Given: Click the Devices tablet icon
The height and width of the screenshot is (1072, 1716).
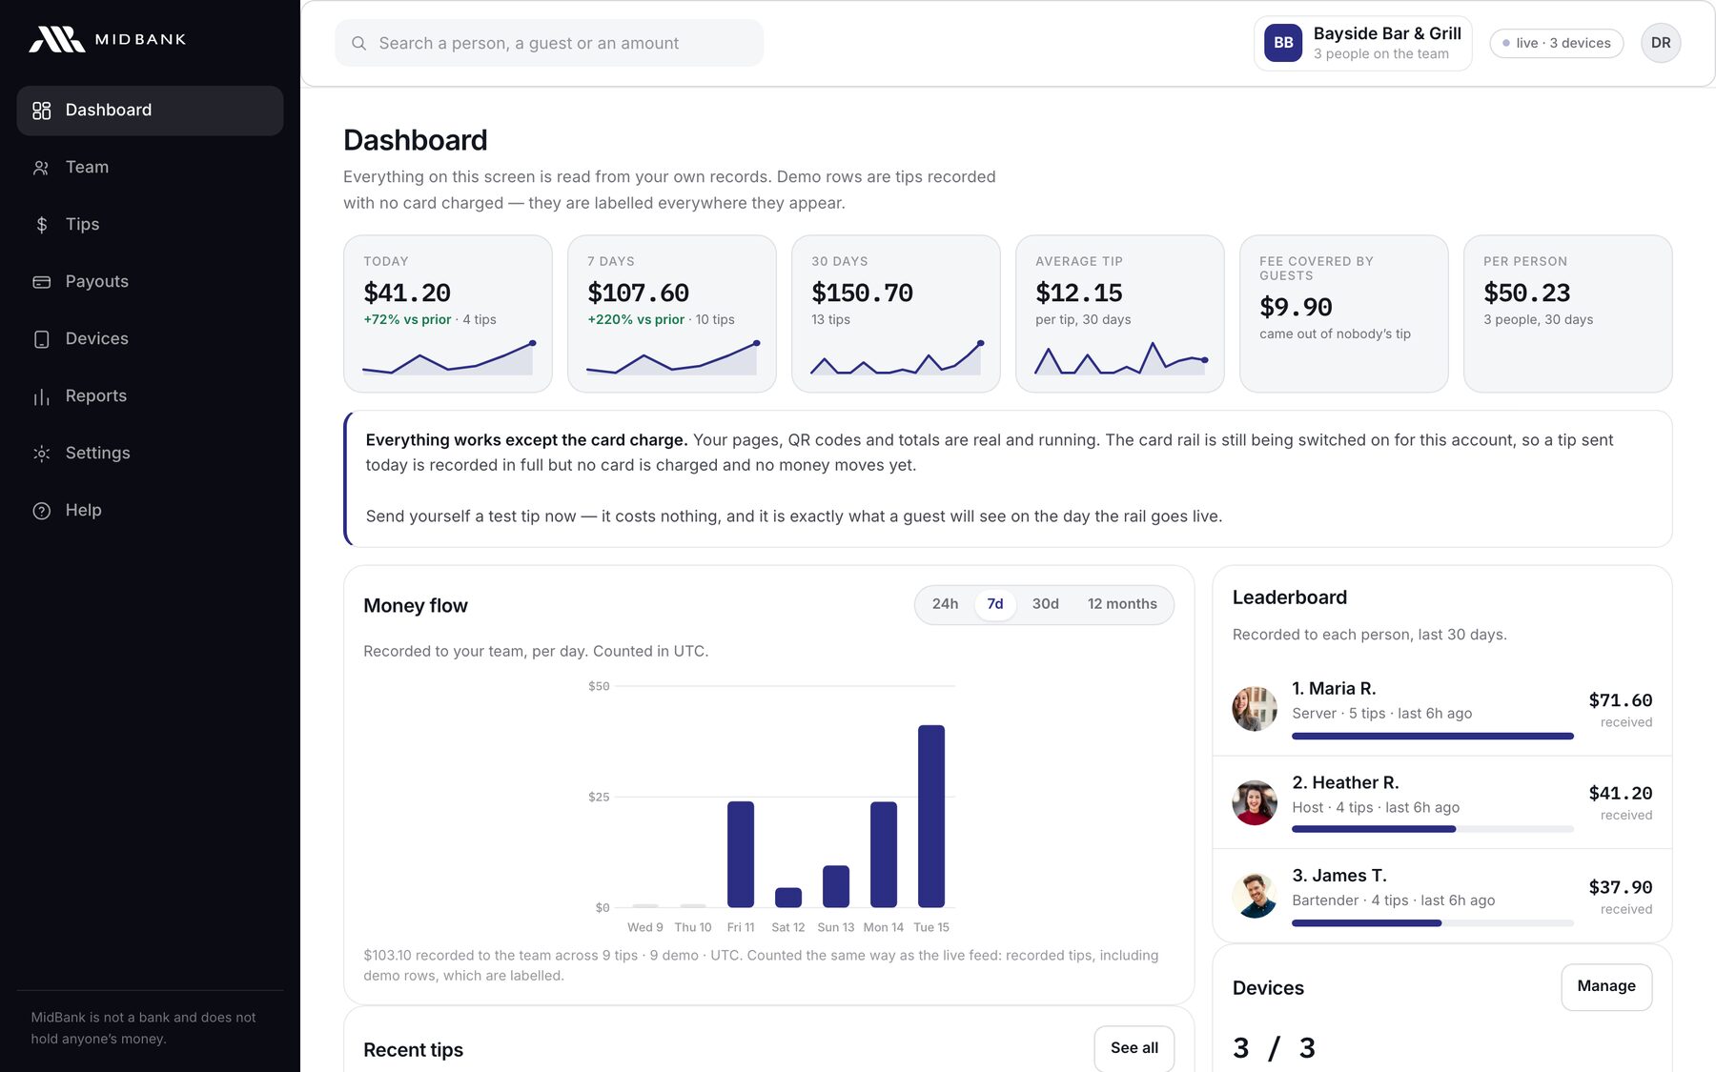Looking at the screenshot, I should click(41, 339).
